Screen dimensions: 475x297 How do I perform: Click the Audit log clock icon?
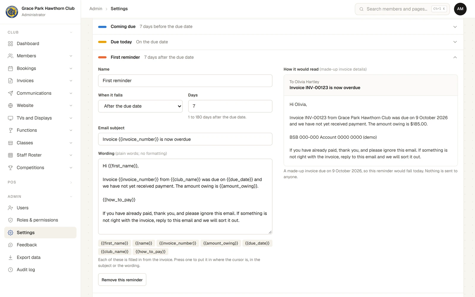(10, 270)
